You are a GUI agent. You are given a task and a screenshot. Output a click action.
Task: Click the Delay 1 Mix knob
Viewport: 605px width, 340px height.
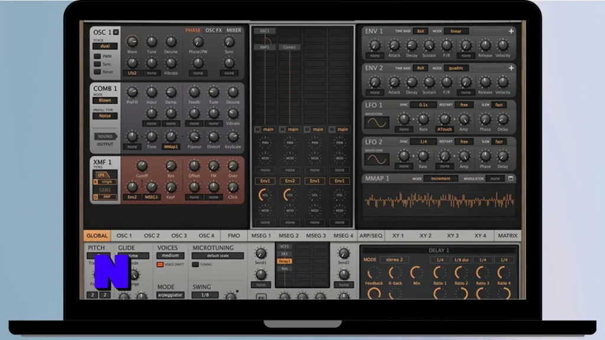tap(417, 273)
